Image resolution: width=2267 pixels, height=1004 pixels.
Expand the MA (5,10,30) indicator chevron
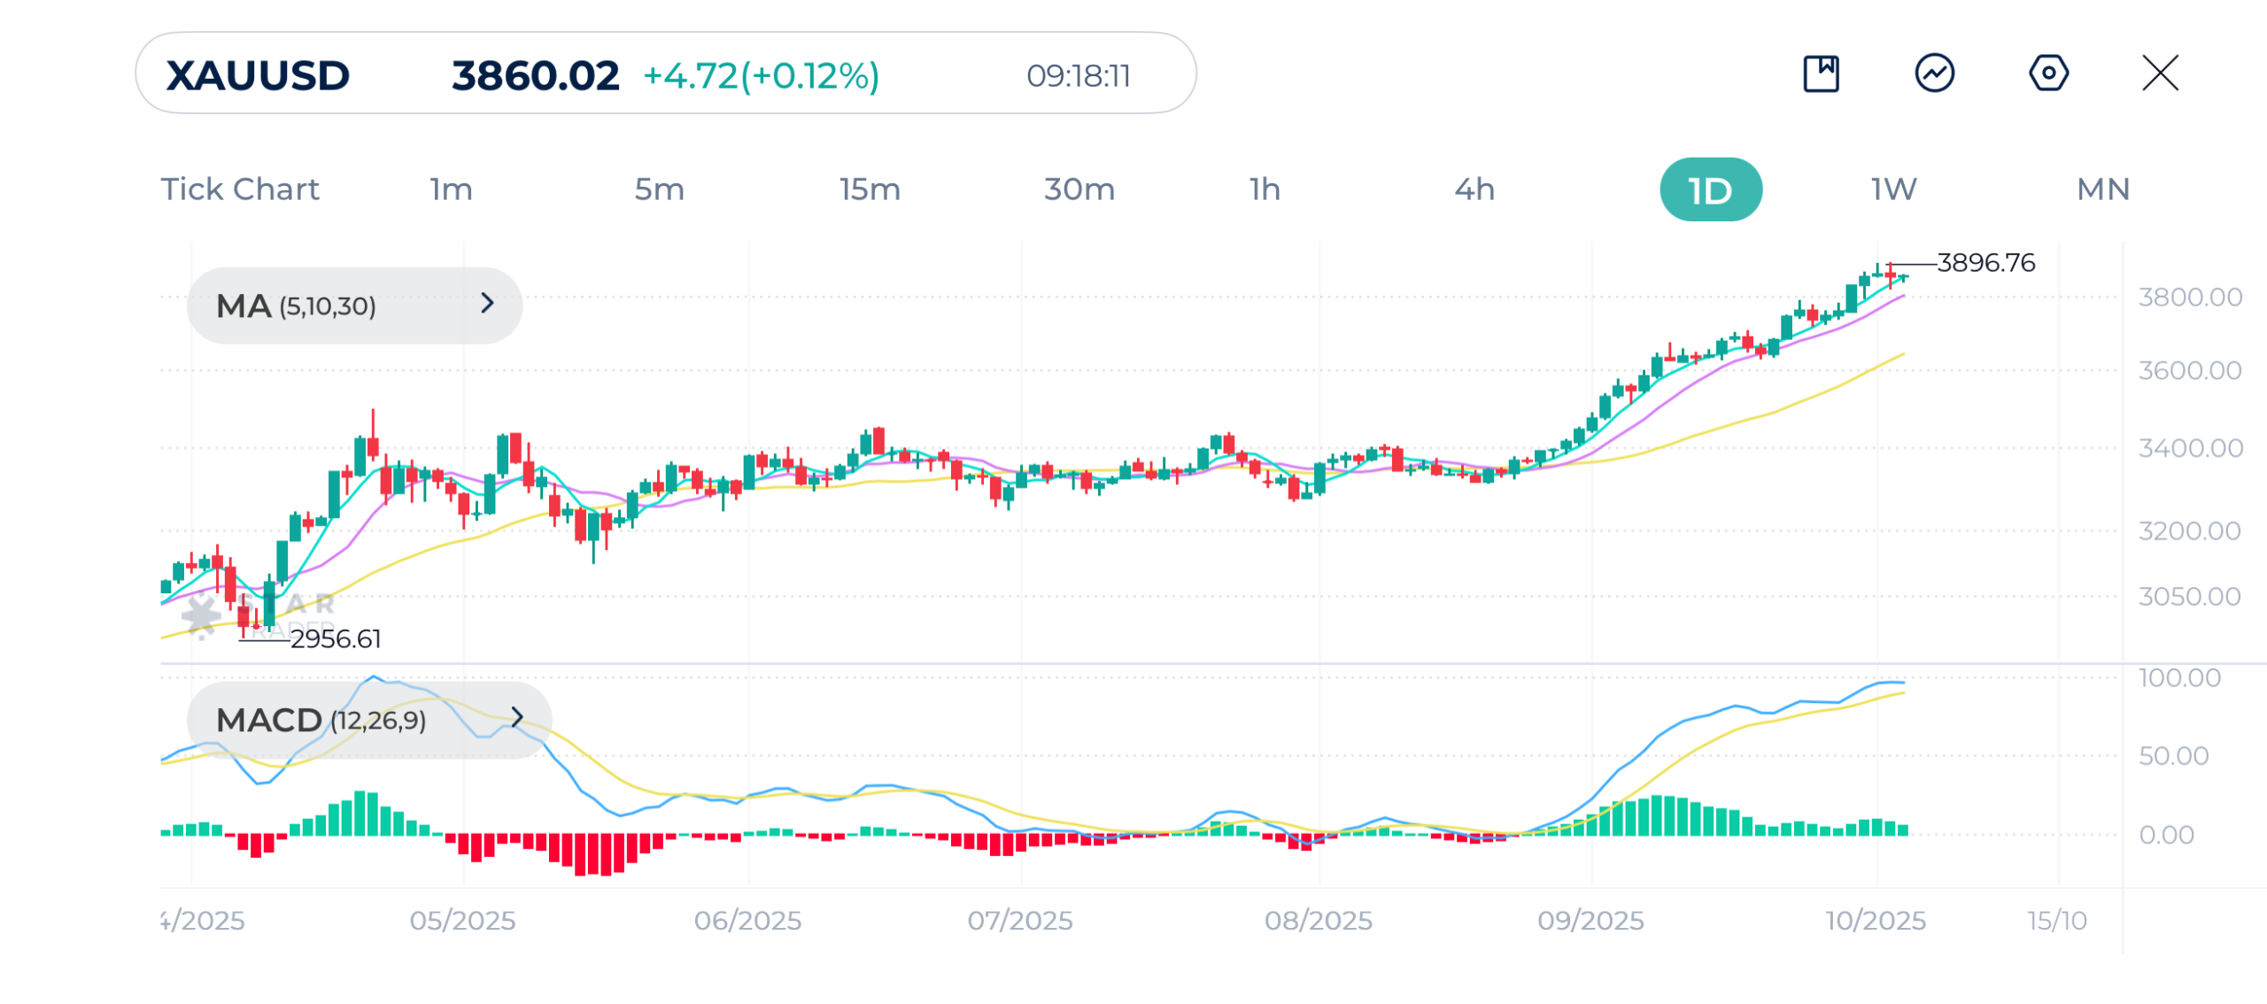coord(487,304)
